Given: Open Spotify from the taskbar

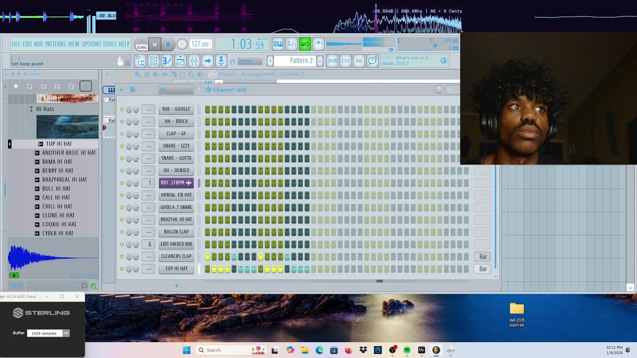Looking at the screenshot, I should tap(407, 350).
